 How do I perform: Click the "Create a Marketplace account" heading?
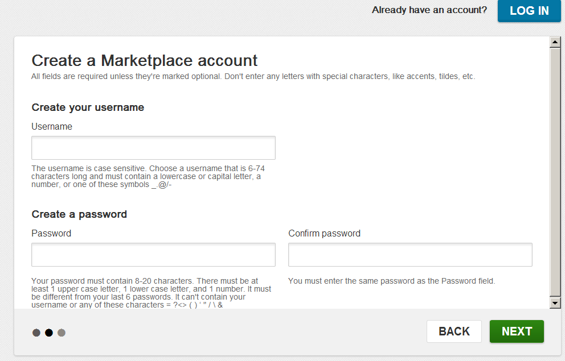pyautogui.click(x=145, y=60)
